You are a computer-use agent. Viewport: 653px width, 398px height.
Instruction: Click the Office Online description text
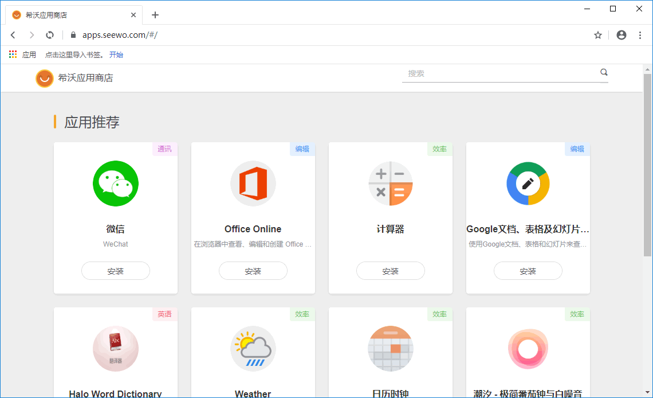tap(253, 244)
